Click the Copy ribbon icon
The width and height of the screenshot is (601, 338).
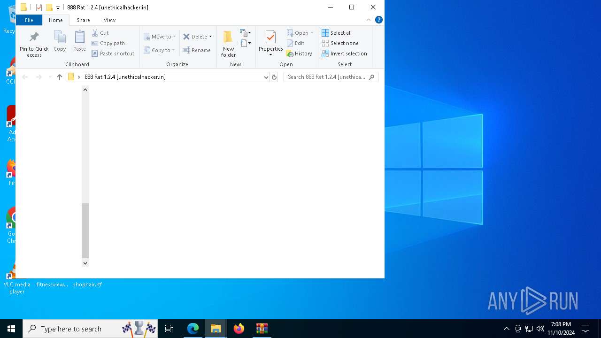[x=60, y=41]
